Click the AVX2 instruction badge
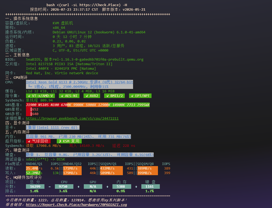This screenshot has height=208, width=272. click(92, 96)
